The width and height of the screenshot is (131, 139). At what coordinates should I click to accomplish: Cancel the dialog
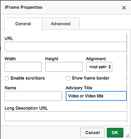92,133
